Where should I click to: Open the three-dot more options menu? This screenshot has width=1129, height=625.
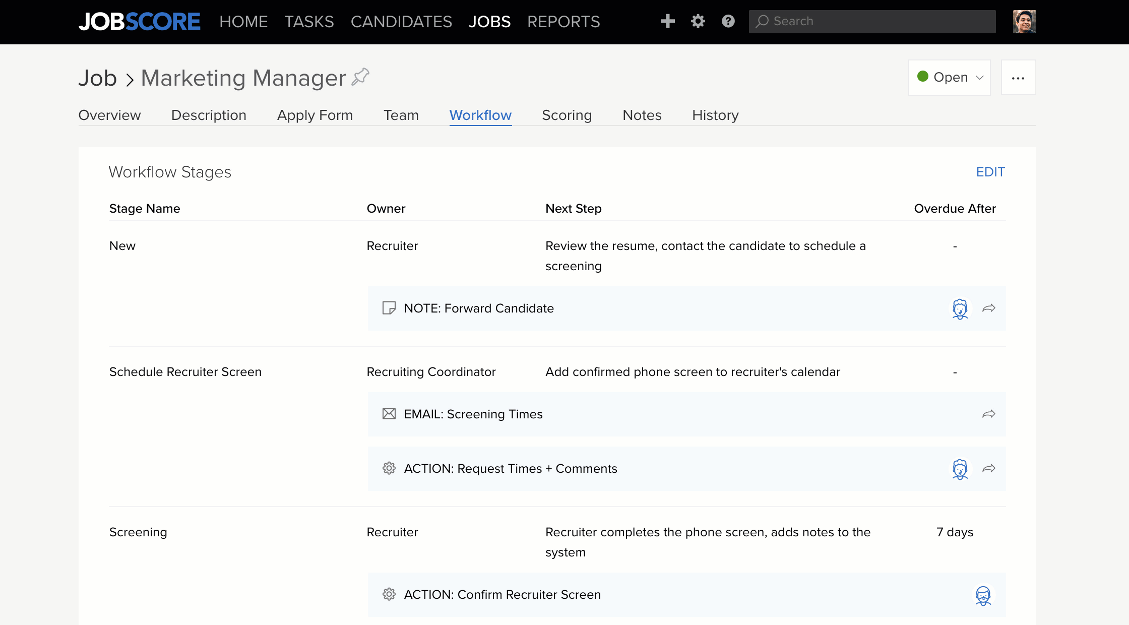tap(1018, 77)
